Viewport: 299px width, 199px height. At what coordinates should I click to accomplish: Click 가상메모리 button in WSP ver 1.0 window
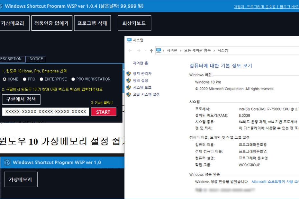(21, 179)
